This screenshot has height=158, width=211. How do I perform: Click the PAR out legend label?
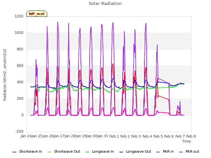pyautogui.click(x=192, y=151)
